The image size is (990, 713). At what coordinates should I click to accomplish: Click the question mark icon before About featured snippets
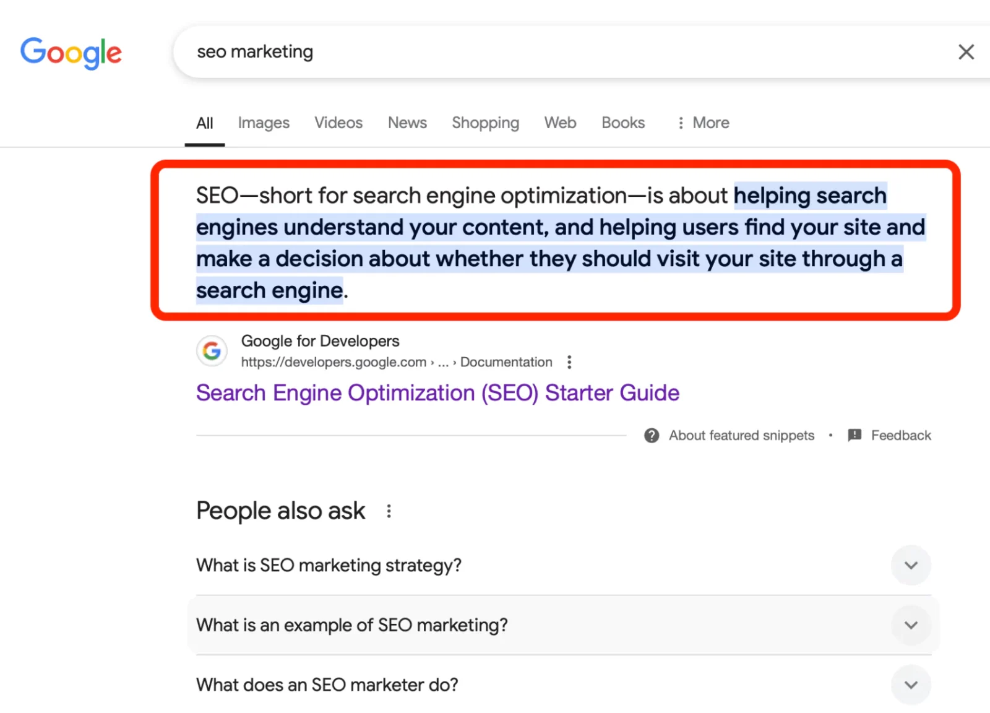651,435
